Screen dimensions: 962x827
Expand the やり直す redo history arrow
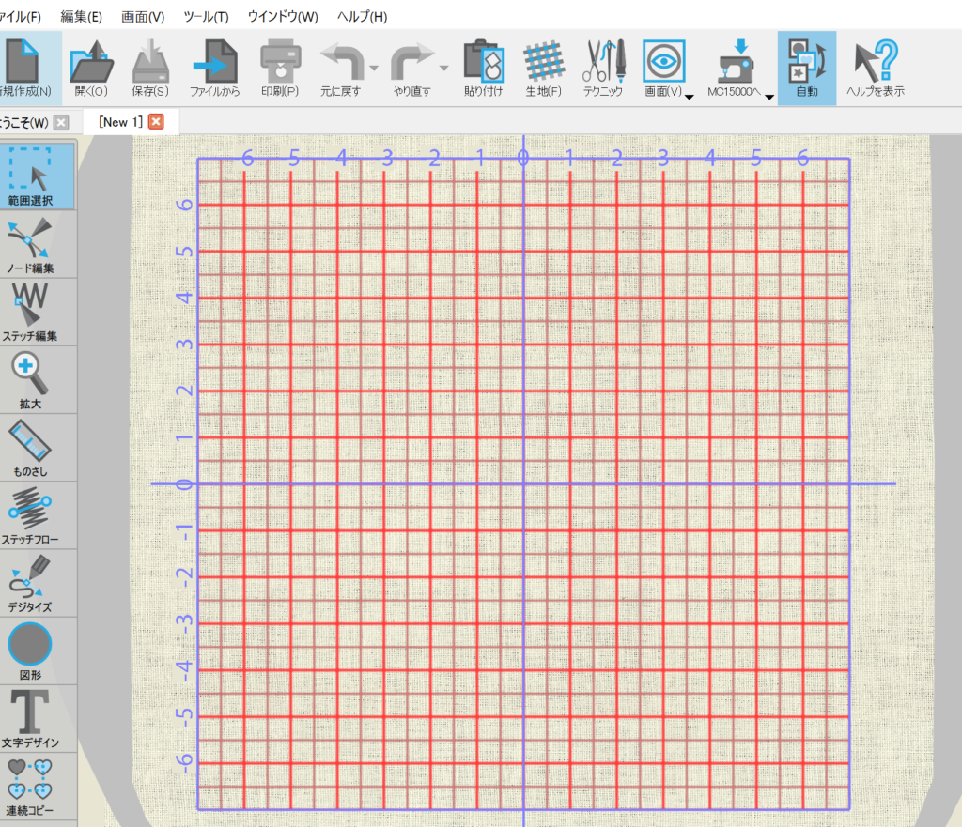coord(443,69)
